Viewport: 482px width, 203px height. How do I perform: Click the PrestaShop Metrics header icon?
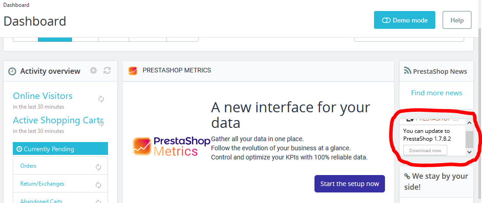tap(133, 71)
